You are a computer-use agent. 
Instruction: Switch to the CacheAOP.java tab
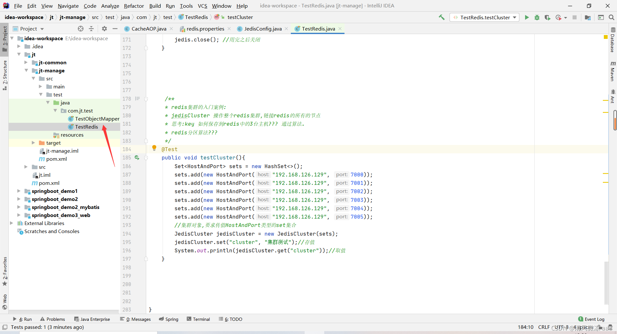(x=149, y=29)
